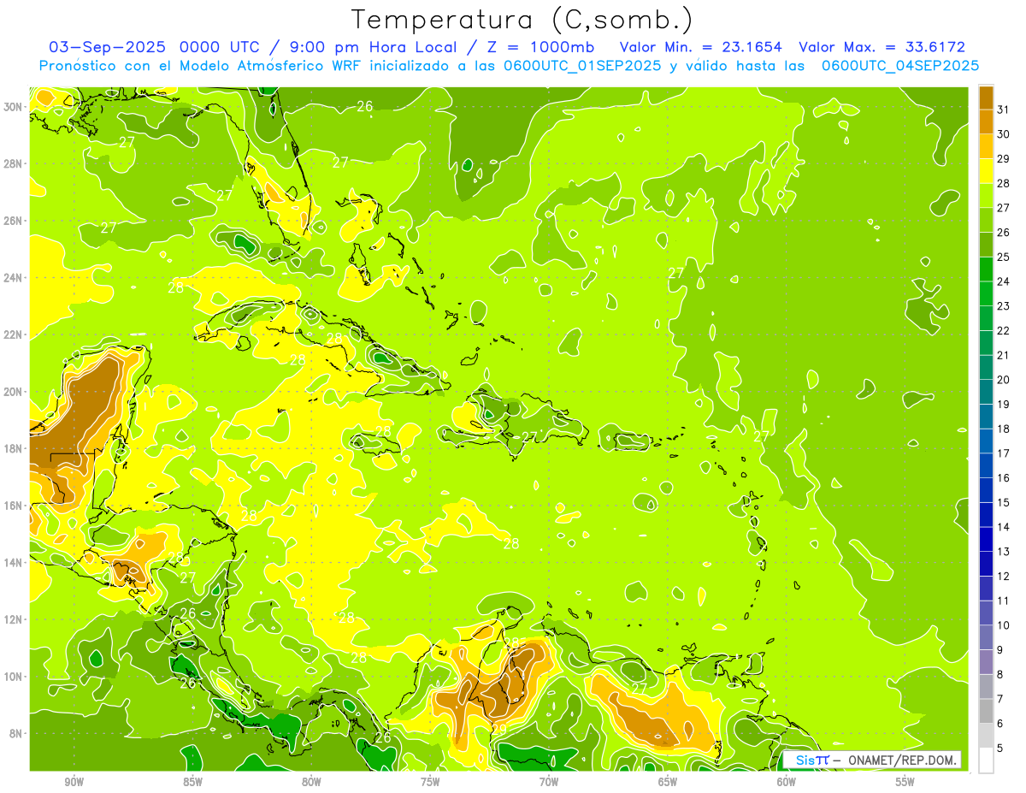Viewport: 1026px width, 793px height.
Task: Click the color bar swatch between 6 and 7
Action: [x=986, y=711]
